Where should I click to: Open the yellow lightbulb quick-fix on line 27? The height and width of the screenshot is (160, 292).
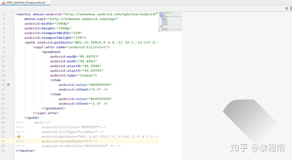(x=19, y=137)
